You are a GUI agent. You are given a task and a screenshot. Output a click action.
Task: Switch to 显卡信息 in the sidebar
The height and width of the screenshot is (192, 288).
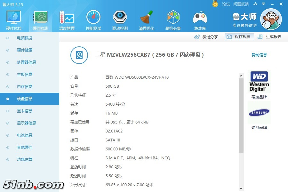(25, 111)
